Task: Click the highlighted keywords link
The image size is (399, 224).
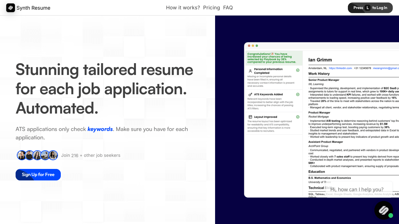Action: click(x=100, y=129)
